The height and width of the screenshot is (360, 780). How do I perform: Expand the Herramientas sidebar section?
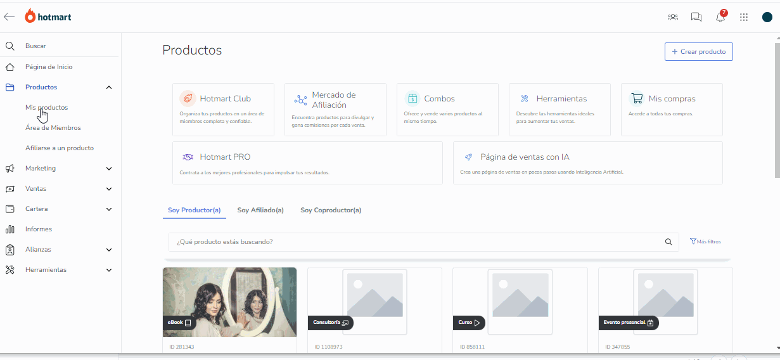[109, 270]
